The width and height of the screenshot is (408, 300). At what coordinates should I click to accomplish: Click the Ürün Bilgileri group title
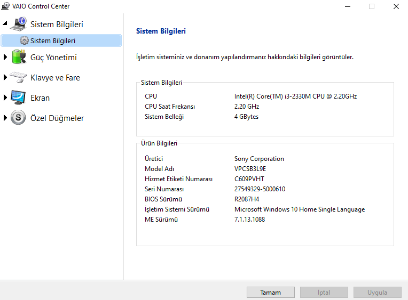159,143
